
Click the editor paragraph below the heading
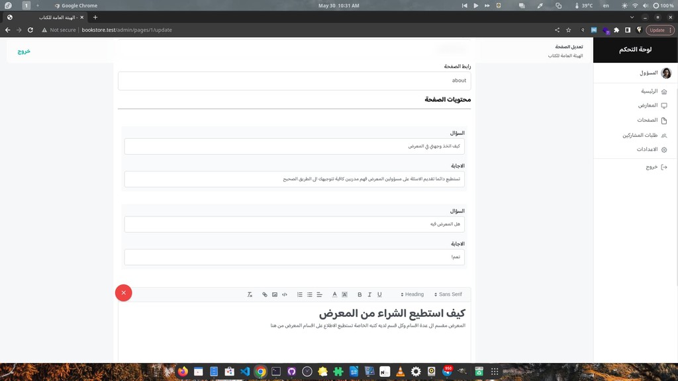click(368, 325)
